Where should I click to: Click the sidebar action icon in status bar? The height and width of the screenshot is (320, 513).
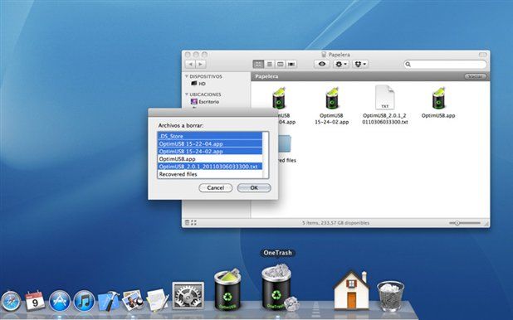pyautogui.click(x=187, y=223)
